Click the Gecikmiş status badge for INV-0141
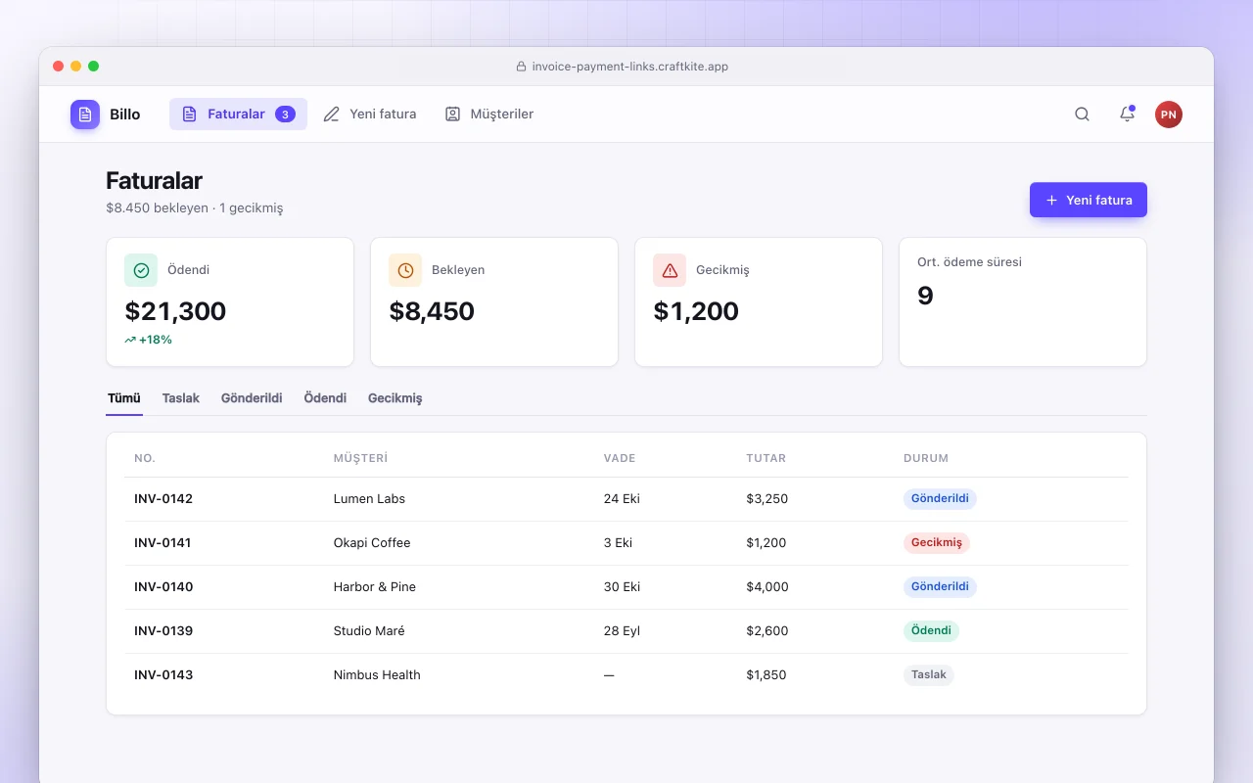 tap(937, 543)
